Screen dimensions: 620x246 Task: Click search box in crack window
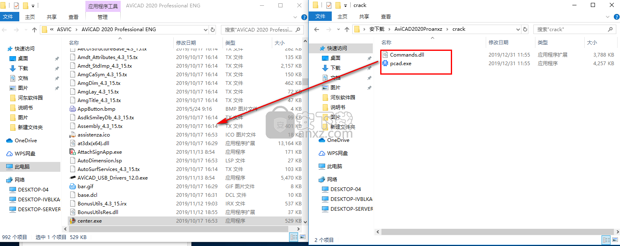pyautogui.click(x=575, y=29)
